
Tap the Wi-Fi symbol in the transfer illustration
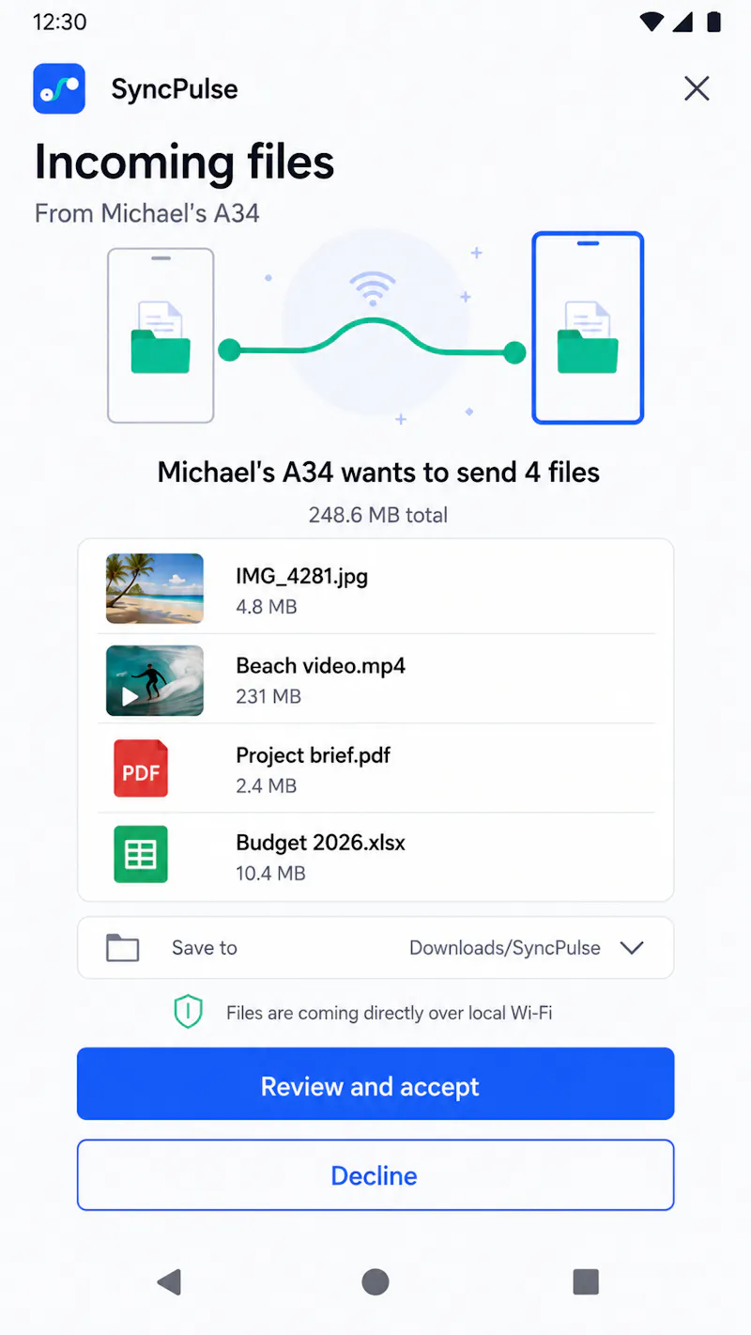[374, 288]
